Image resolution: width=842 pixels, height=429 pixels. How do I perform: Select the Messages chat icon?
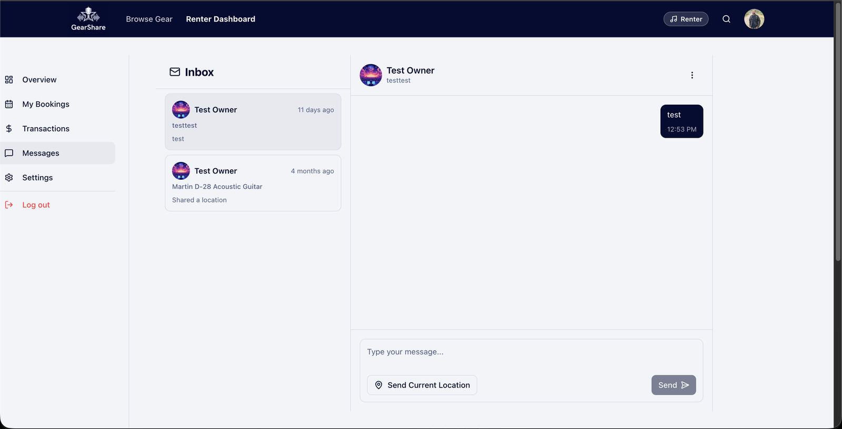pos(9,153)
